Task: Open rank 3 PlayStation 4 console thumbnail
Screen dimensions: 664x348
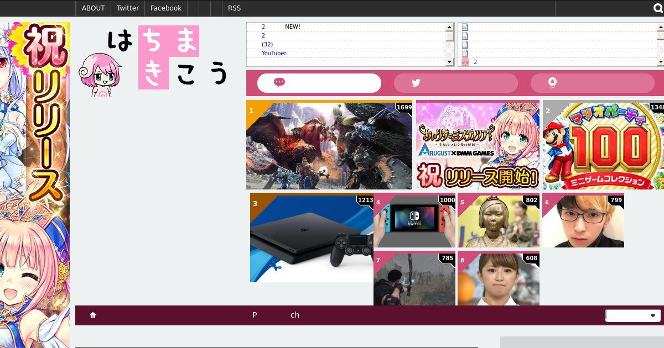Action: click(x=312, y=238)
